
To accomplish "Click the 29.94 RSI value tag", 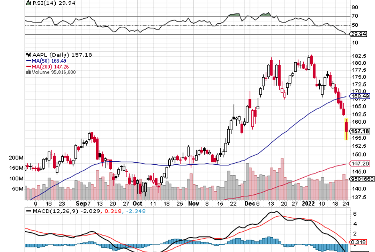I will [359, 34].
